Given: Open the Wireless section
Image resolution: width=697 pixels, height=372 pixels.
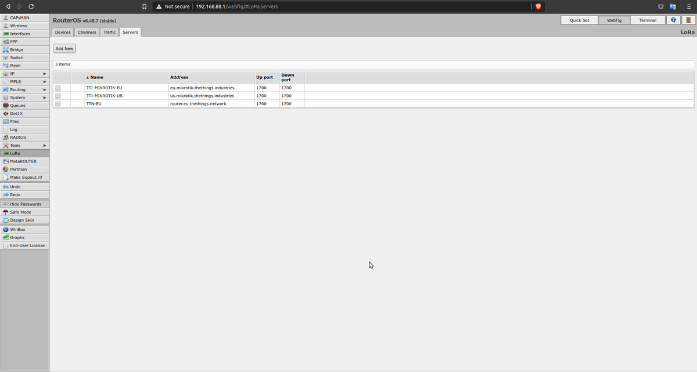Looking at the screenshot, I should (x=24, y=26).
